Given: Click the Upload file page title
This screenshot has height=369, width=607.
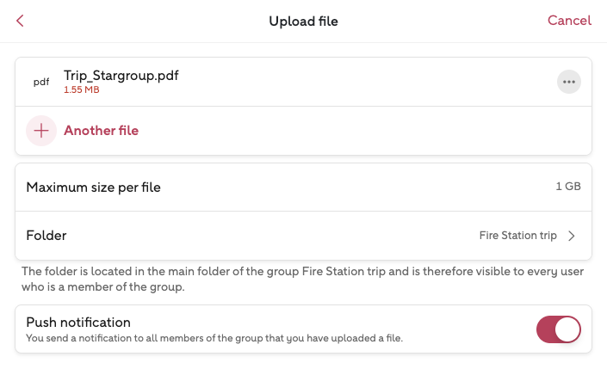Looking at the screenshot, I should (303, 21).
